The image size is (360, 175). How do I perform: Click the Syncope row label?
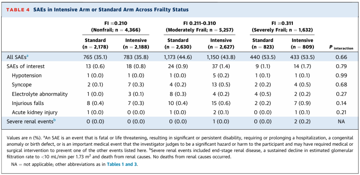coord(22,85)
